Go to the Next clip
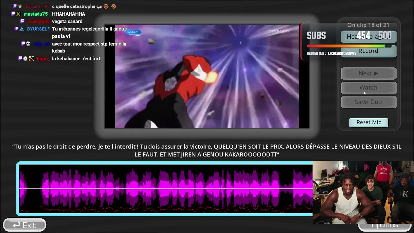414x233 pixels. pyautogui.click(x=368, y=73)
